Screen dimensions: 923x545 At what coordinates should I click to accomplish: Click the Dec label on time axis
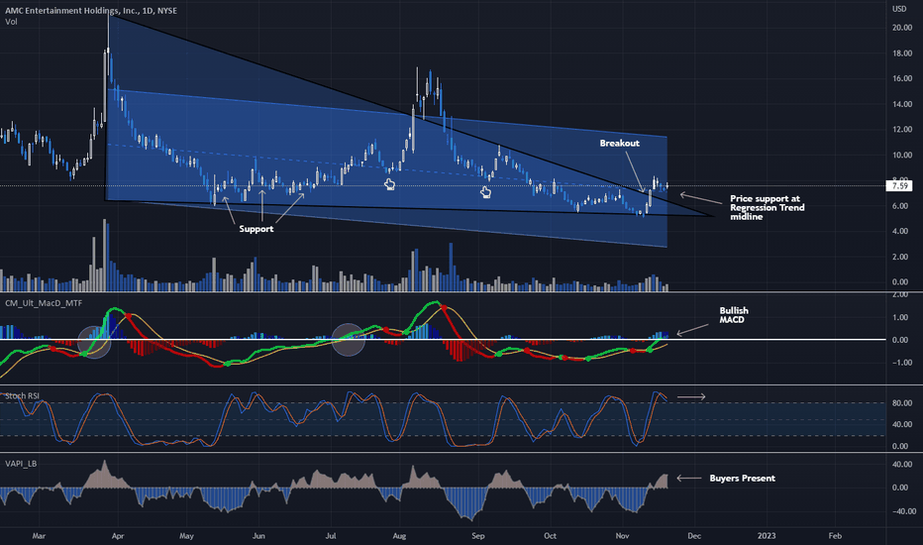click(694, 535)
